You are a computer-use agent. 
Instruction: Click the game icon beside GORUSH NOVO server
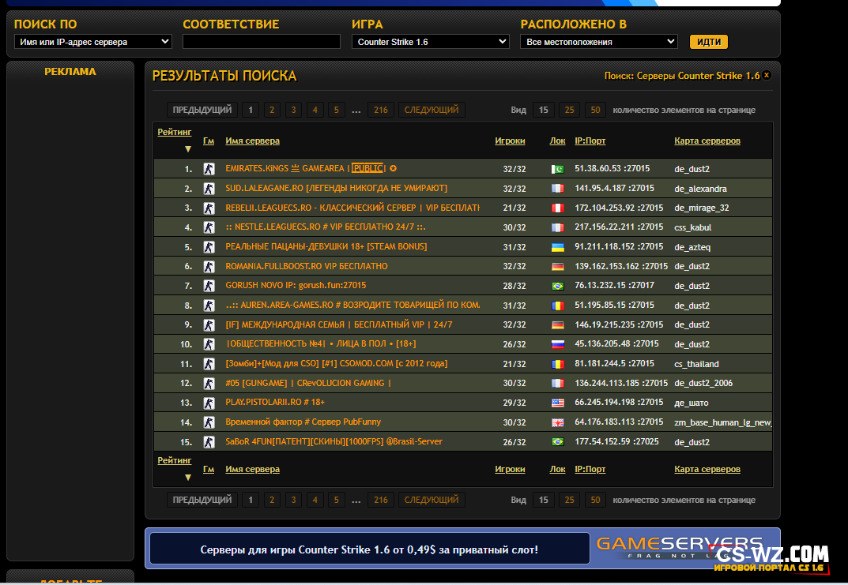tap(209, 286)
